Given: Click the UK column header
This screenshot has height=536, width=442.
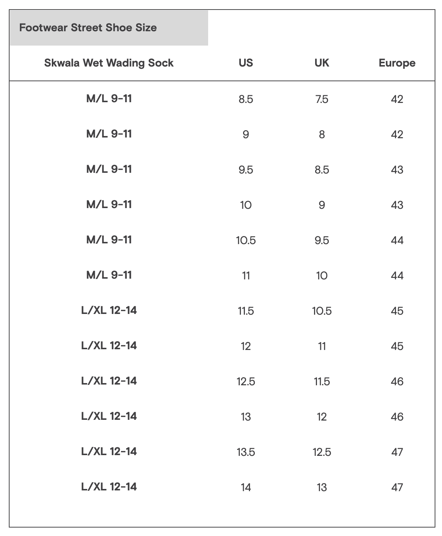Looking at the screenshot, I should click(x=322, y=63).
